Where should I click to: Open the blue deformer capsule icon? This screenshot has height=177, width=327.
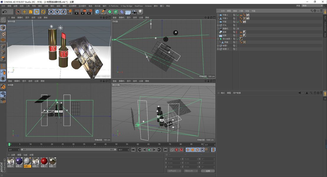[x=122, y=12]
